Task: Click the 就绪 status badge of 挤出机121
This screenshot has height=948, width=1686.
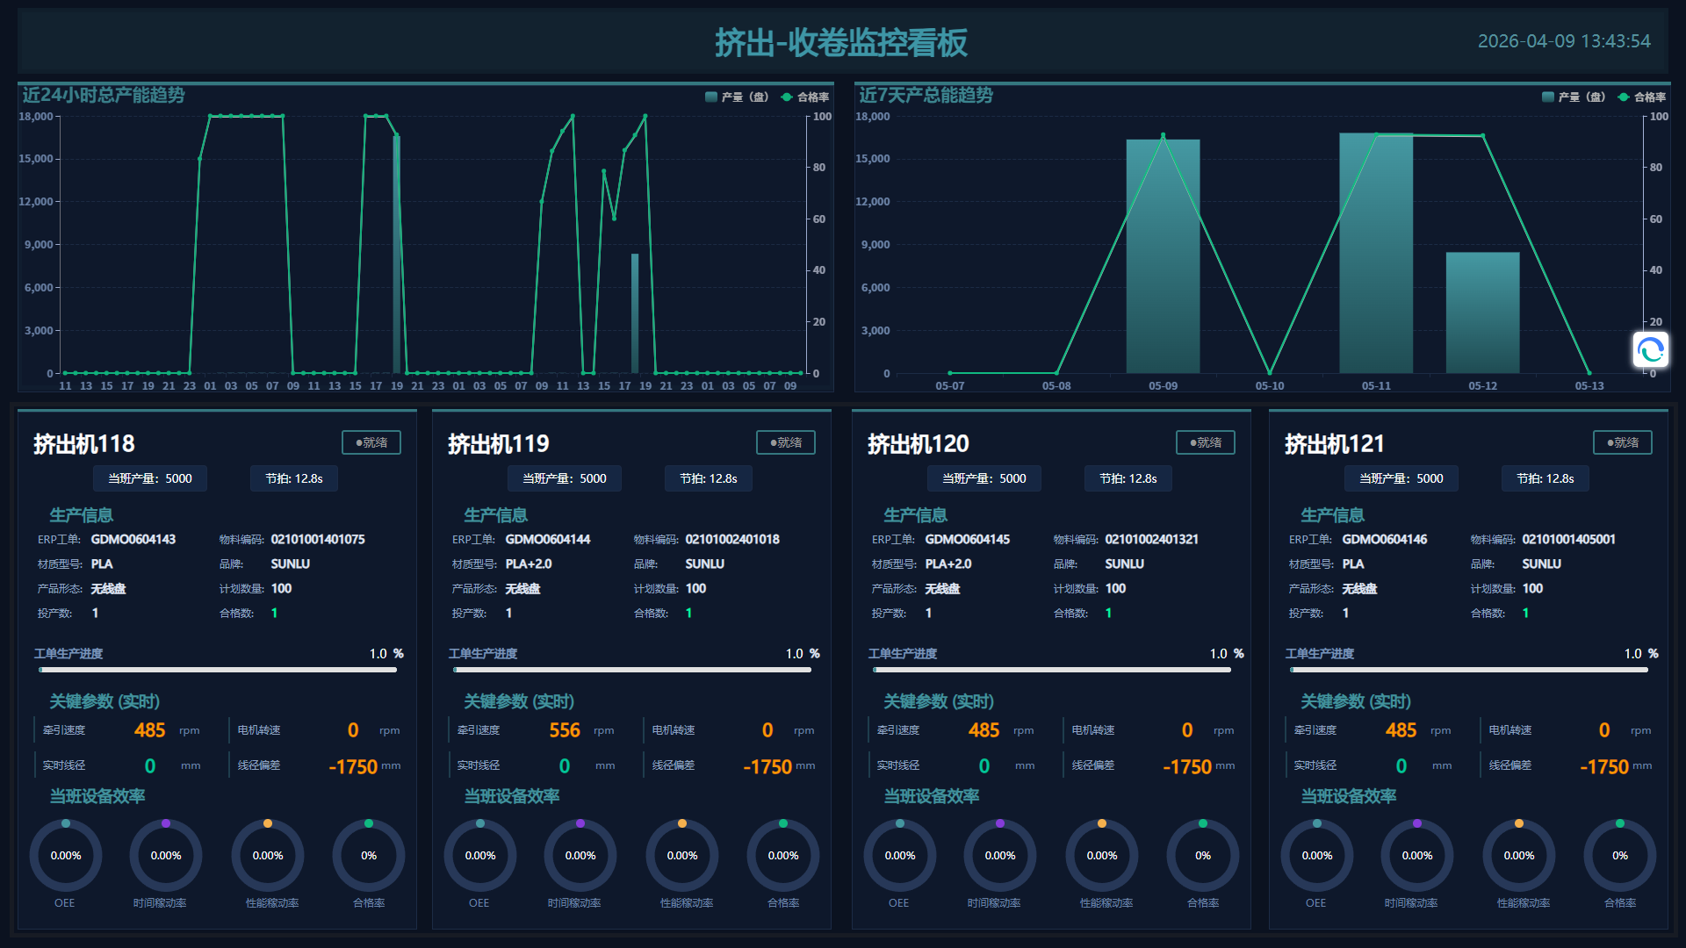Action: (1623, 442)
